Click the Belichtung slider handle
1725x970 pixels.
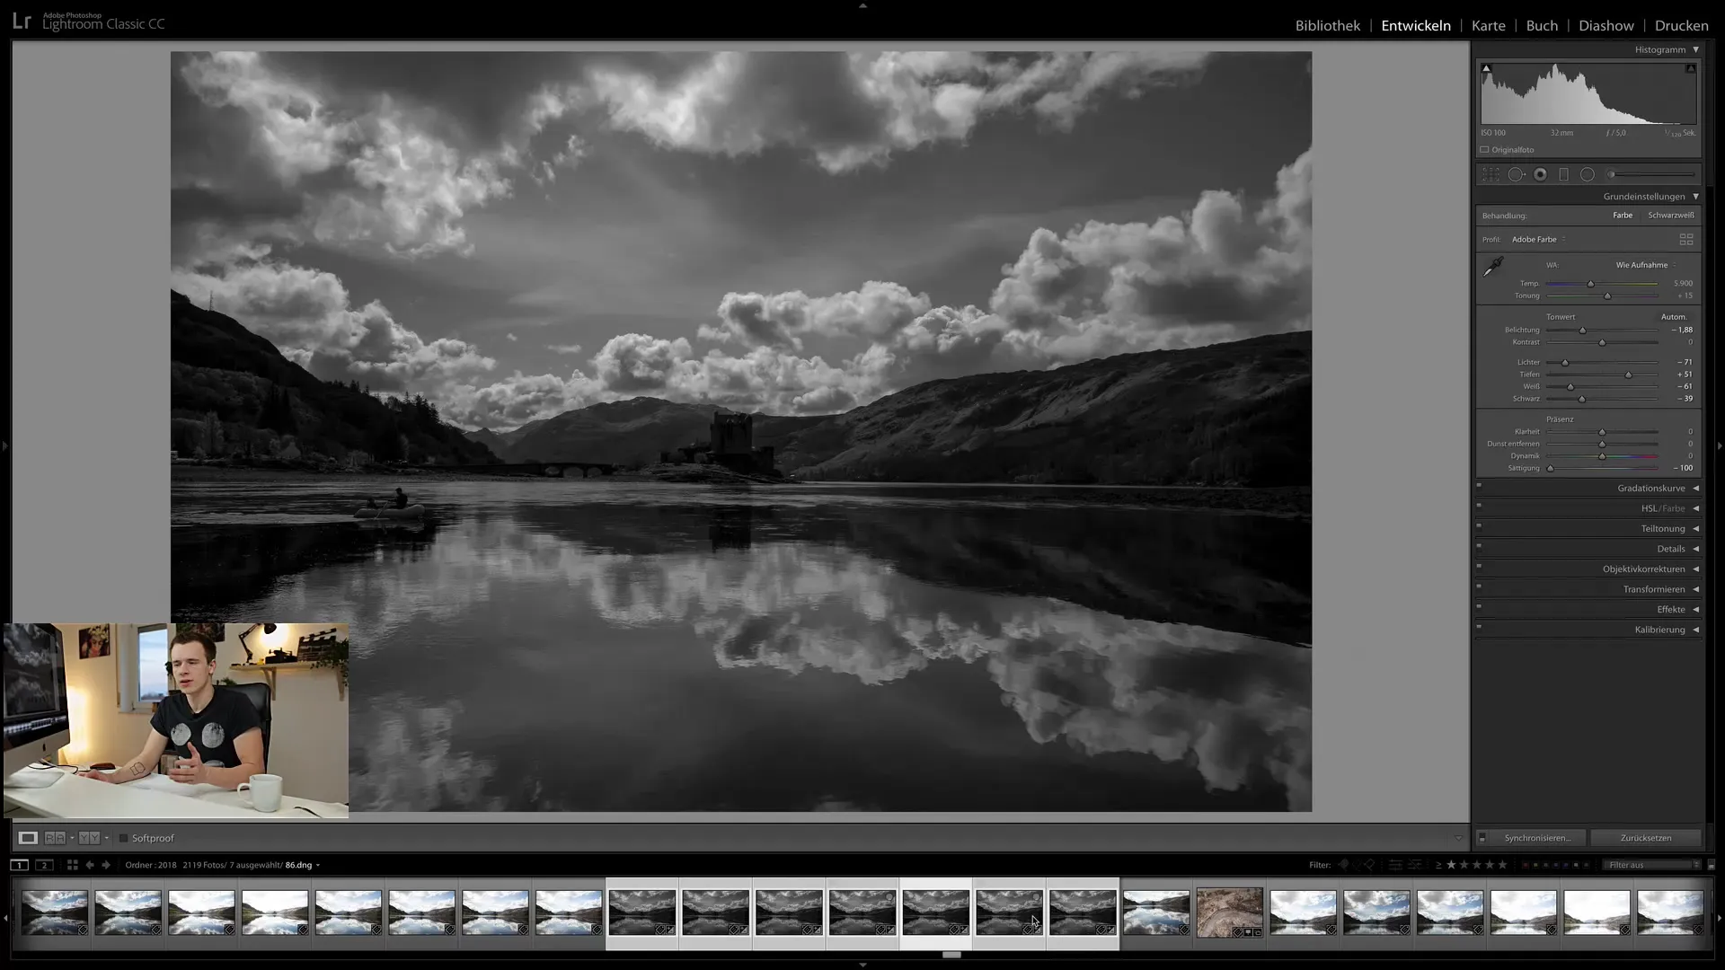[x=1583, y=331]
